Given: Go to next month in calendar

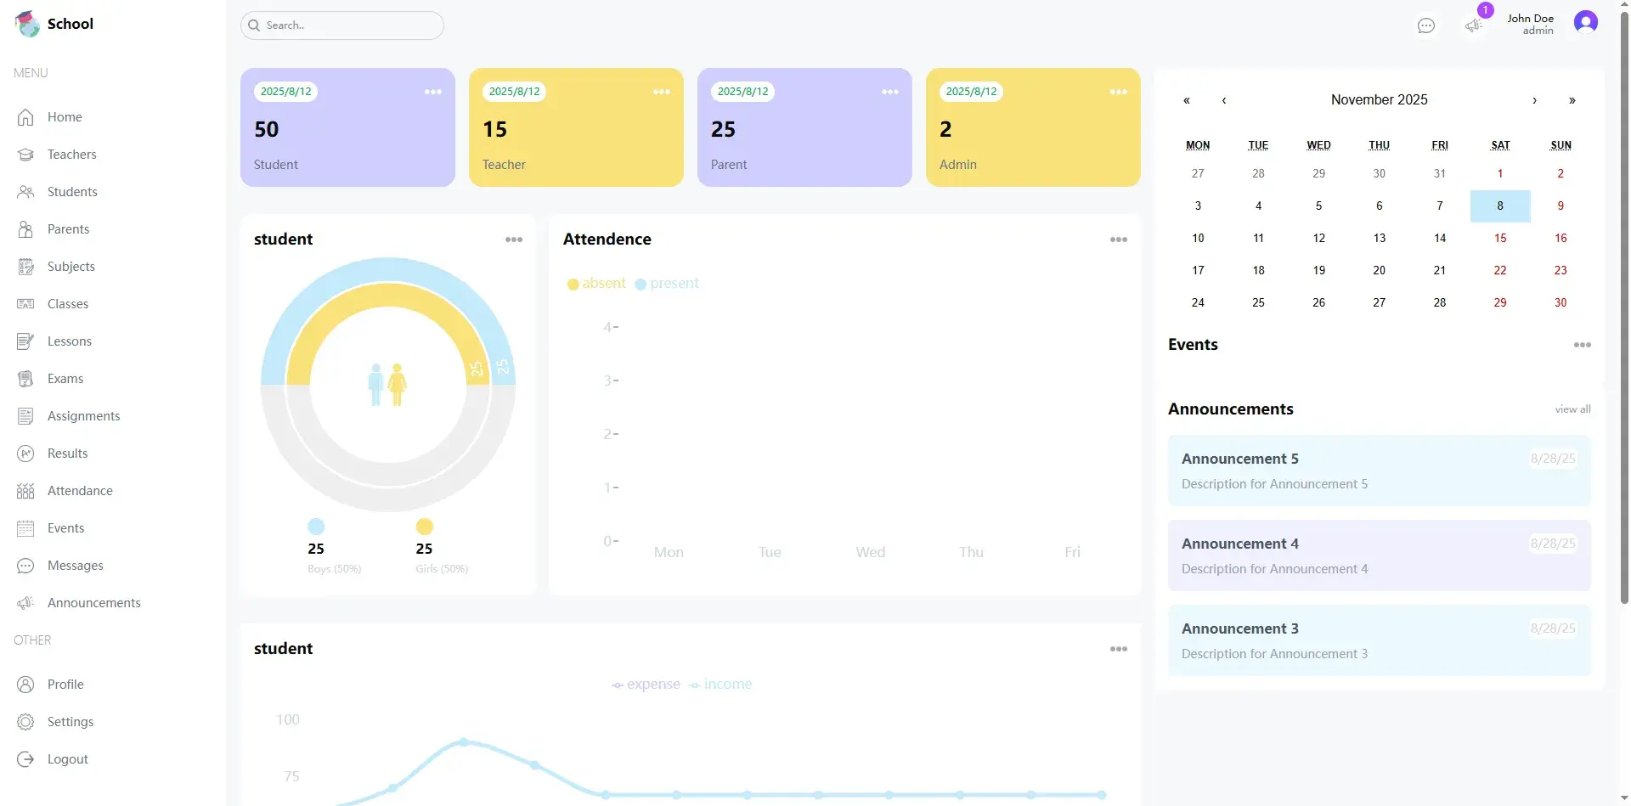Looking at the screenshot, I should coord(1534,100).
